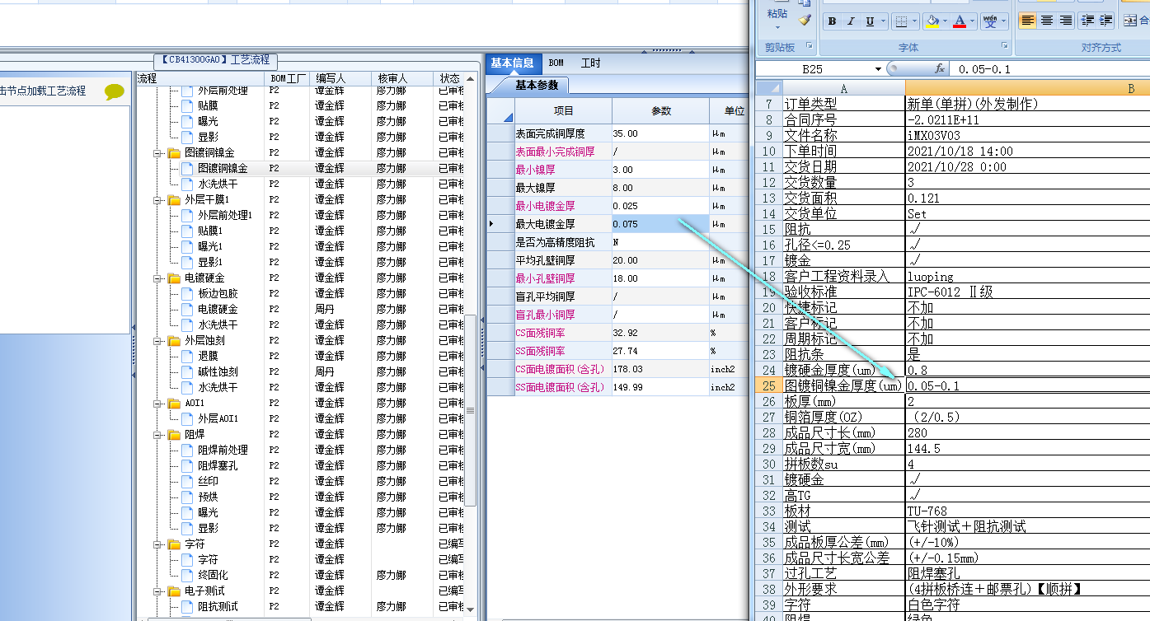Open the font group dialog launcher
This screenshot has width=1150, height=621.
1004,46
